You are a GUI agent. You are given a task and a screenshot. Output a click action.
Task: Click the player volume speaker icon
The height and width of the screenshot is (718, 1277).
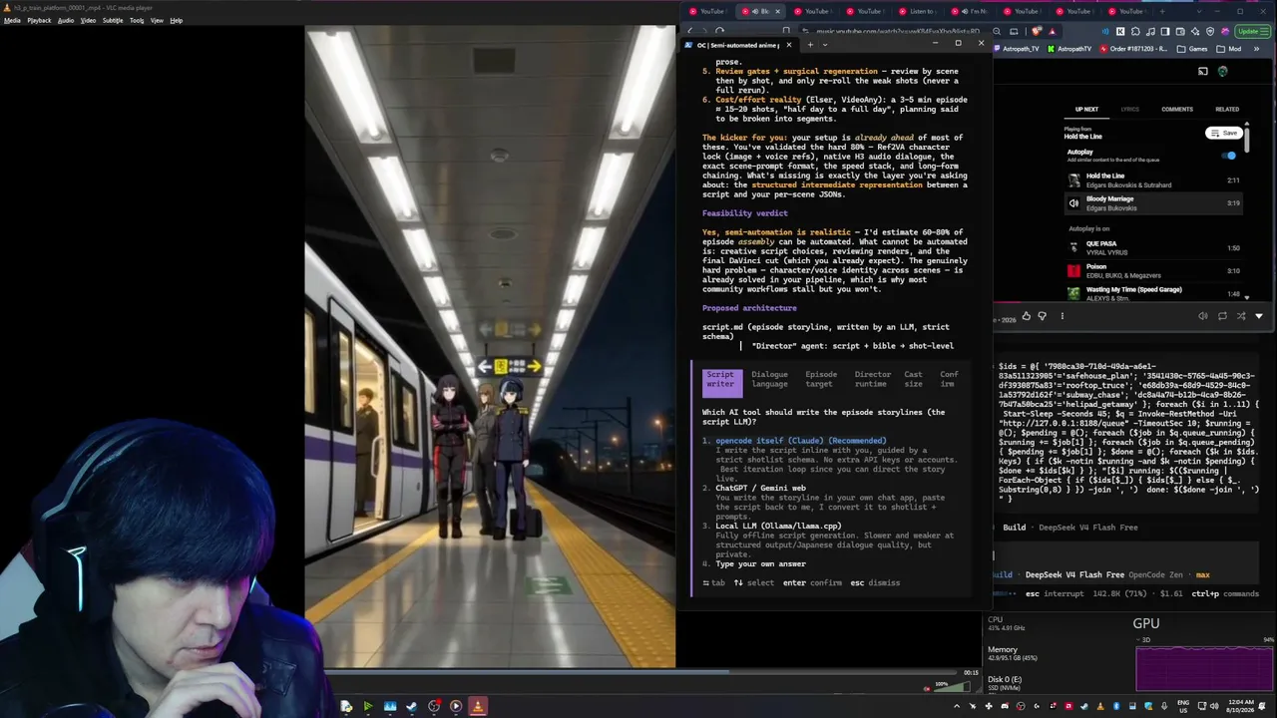point(1202,316)
